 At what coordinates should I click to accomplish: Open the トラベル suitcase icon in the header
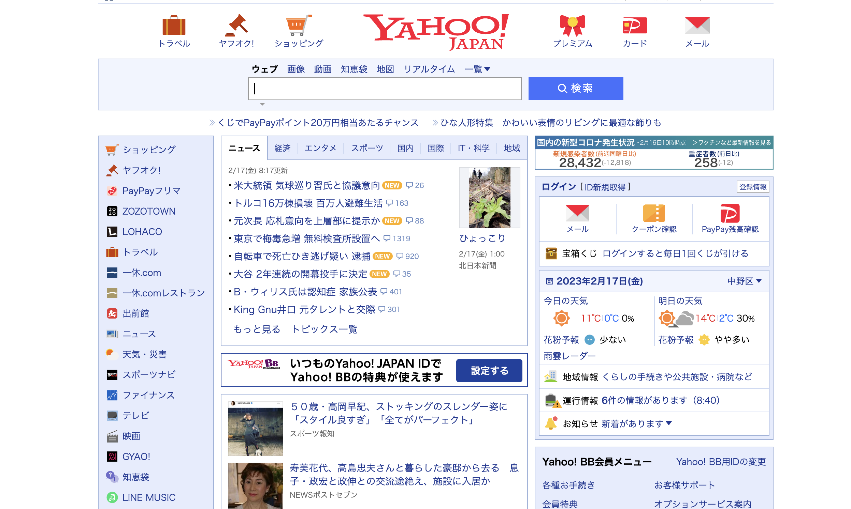pos(174,25)
